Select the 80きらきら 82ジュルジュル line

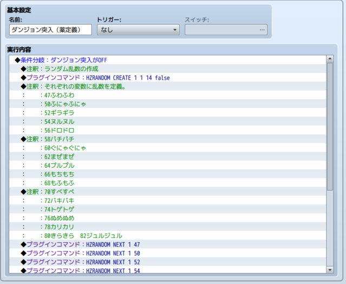click(167, 236)
